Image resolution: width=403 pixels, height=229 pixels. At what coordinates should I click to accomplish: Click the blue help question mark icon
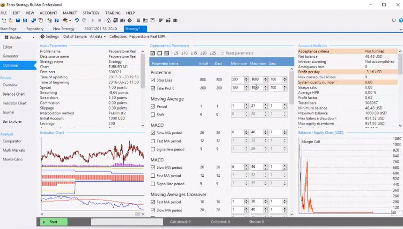401,21
